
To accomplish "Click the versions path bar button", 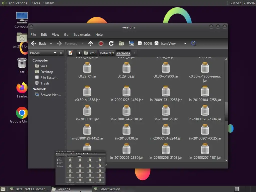I will point(123,53).
